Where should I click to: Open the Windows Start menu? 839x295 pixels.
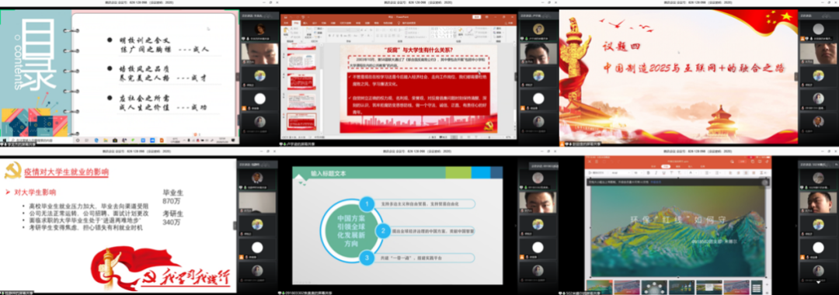[5, 140]
